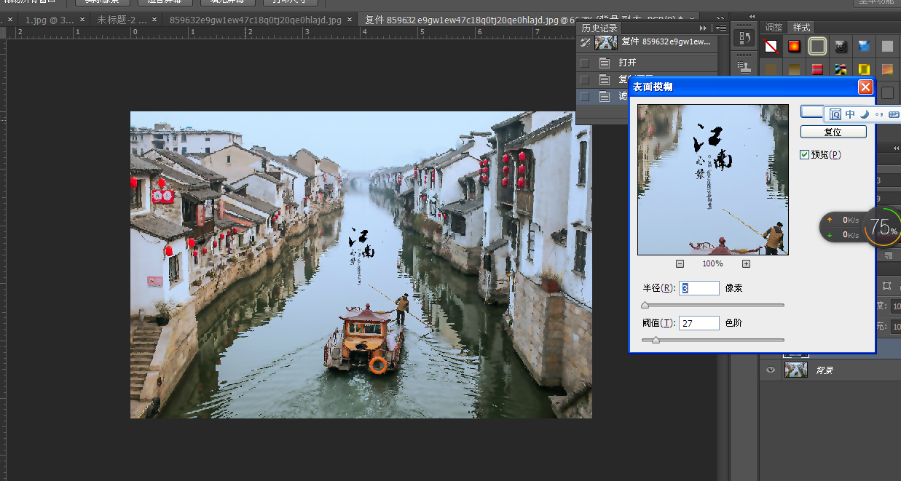Apply the black circular button style swatch

pos(841,47)
